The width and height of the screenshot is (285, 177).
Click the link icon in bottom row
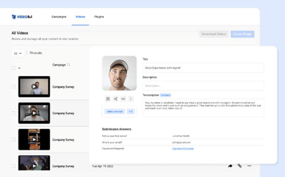(239, 166)
